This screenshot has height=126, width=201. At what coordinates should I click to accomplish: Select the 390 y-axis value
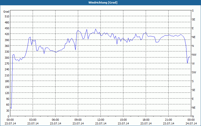[7, 40]
